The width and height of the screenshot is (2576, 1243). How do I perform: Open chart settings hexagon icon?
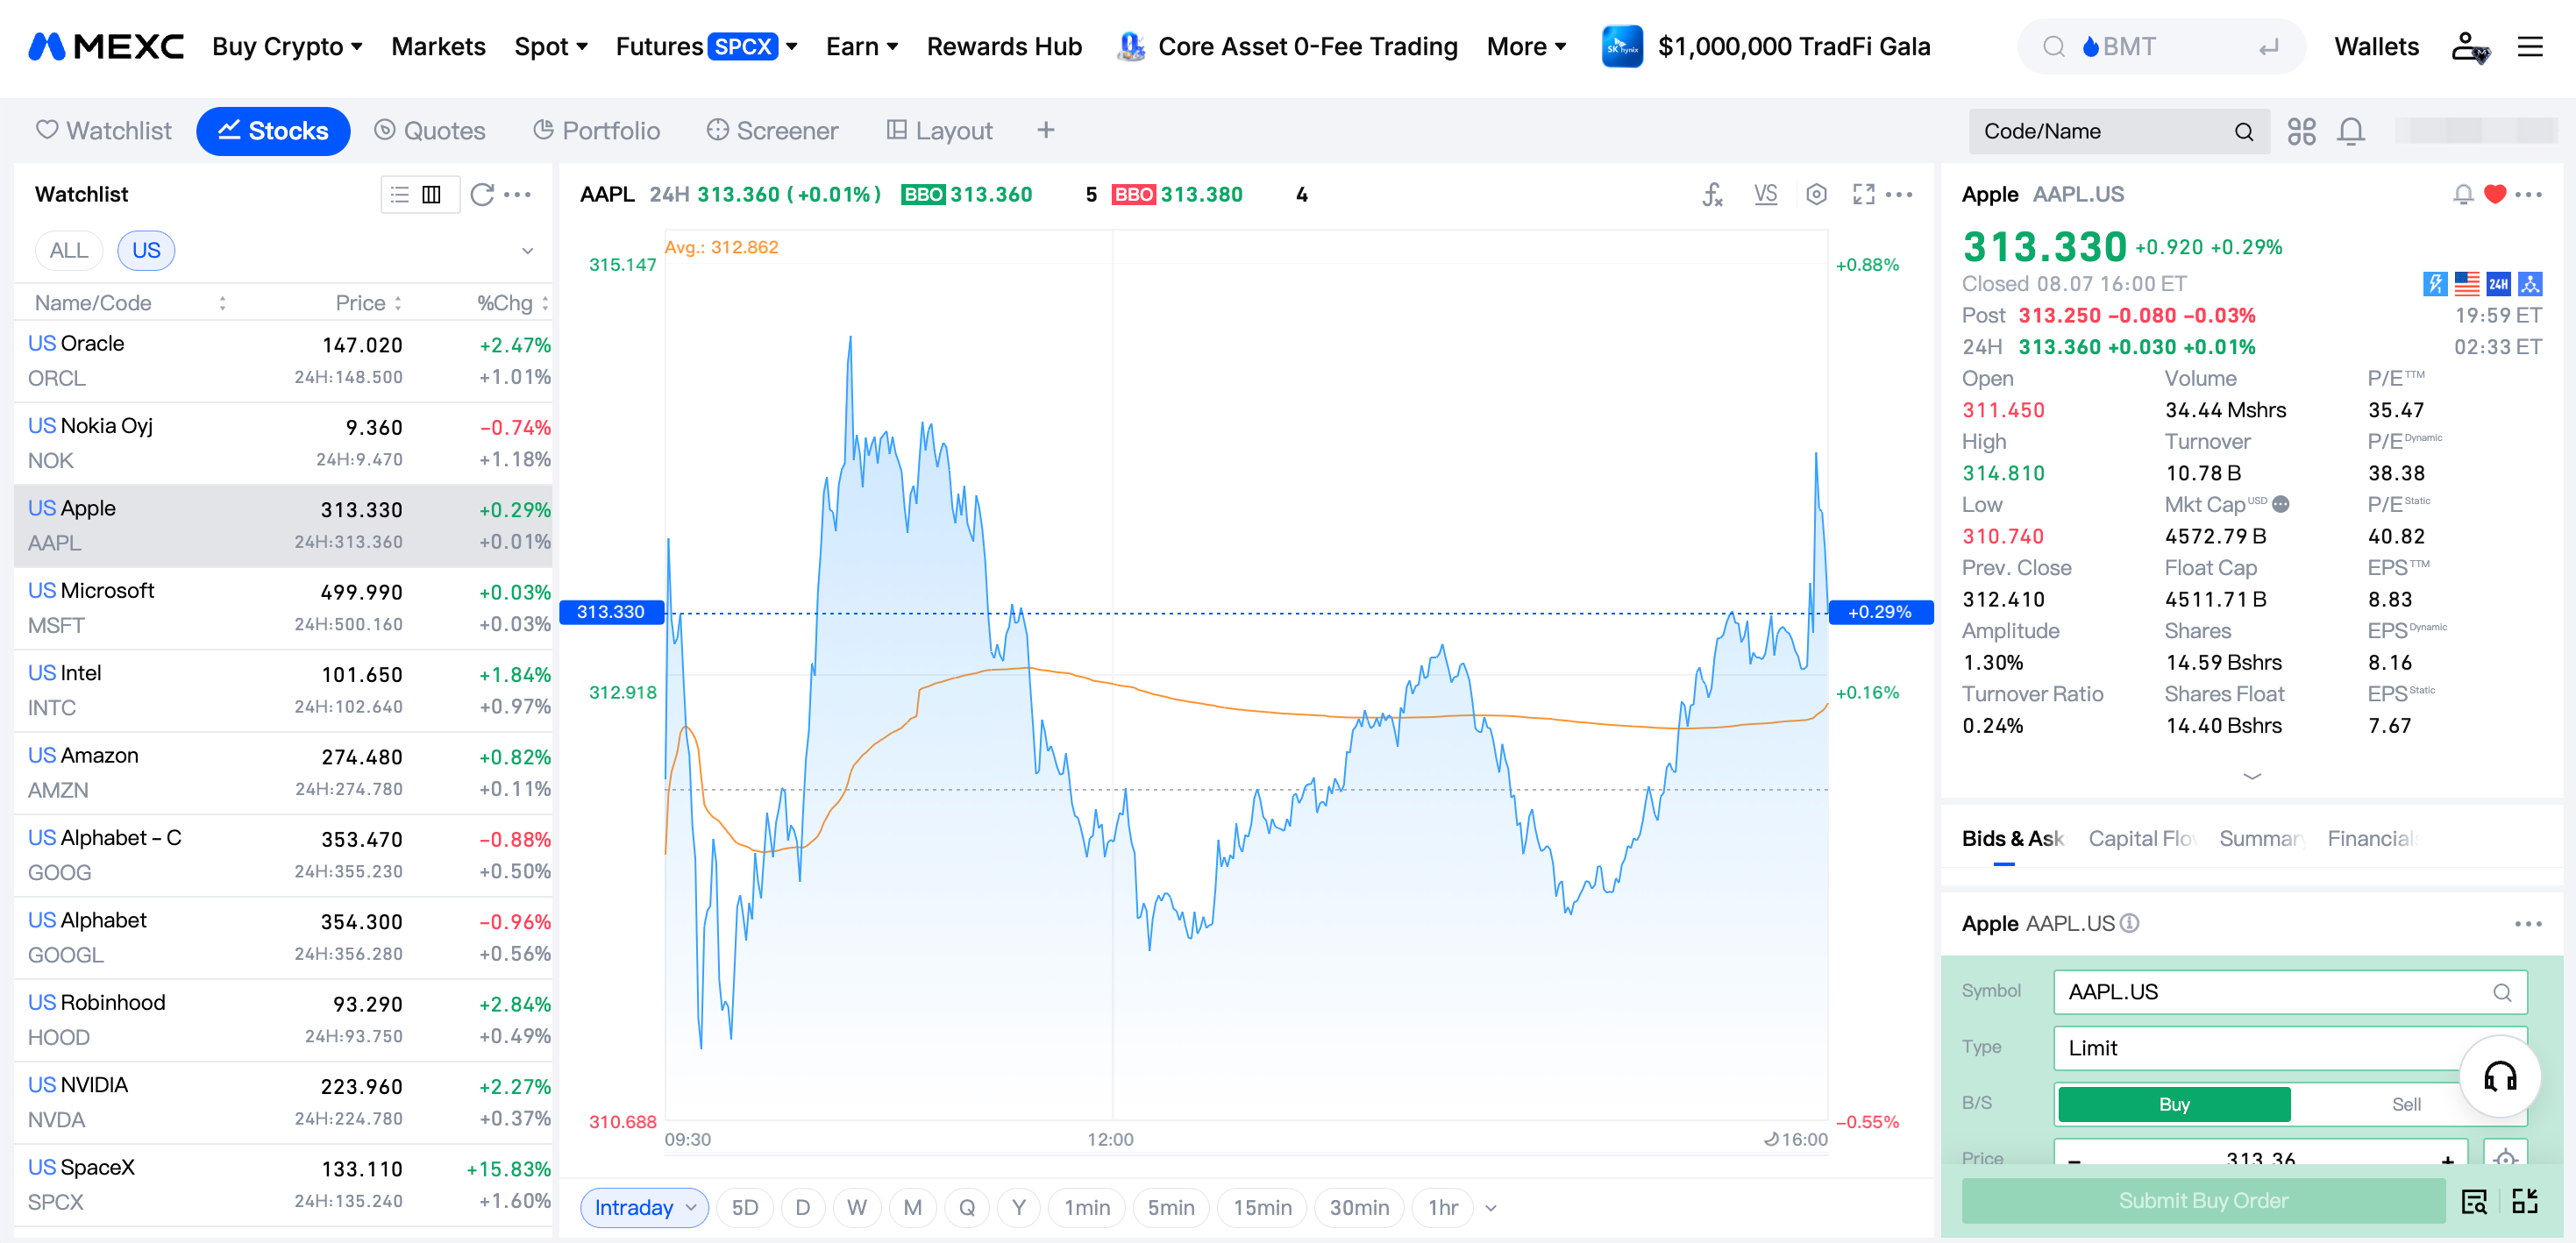point(1817,194)
